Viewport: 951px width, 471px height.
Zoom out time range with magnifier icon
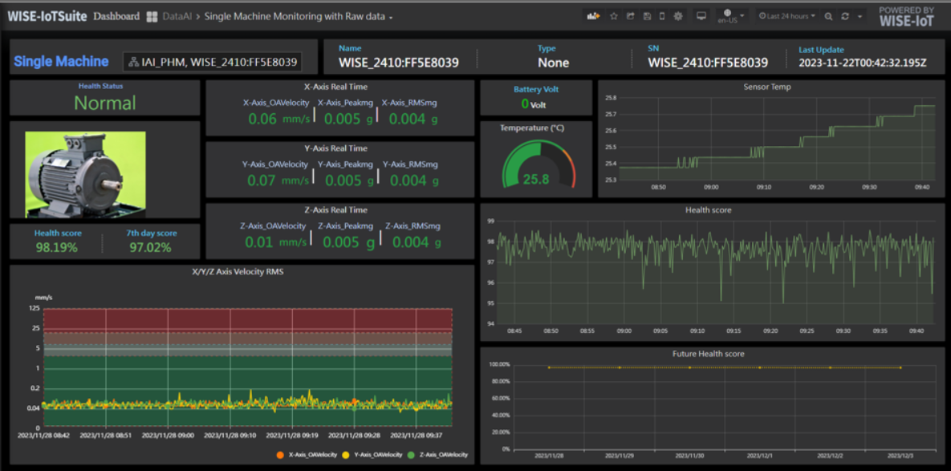[x=828, y=15]
